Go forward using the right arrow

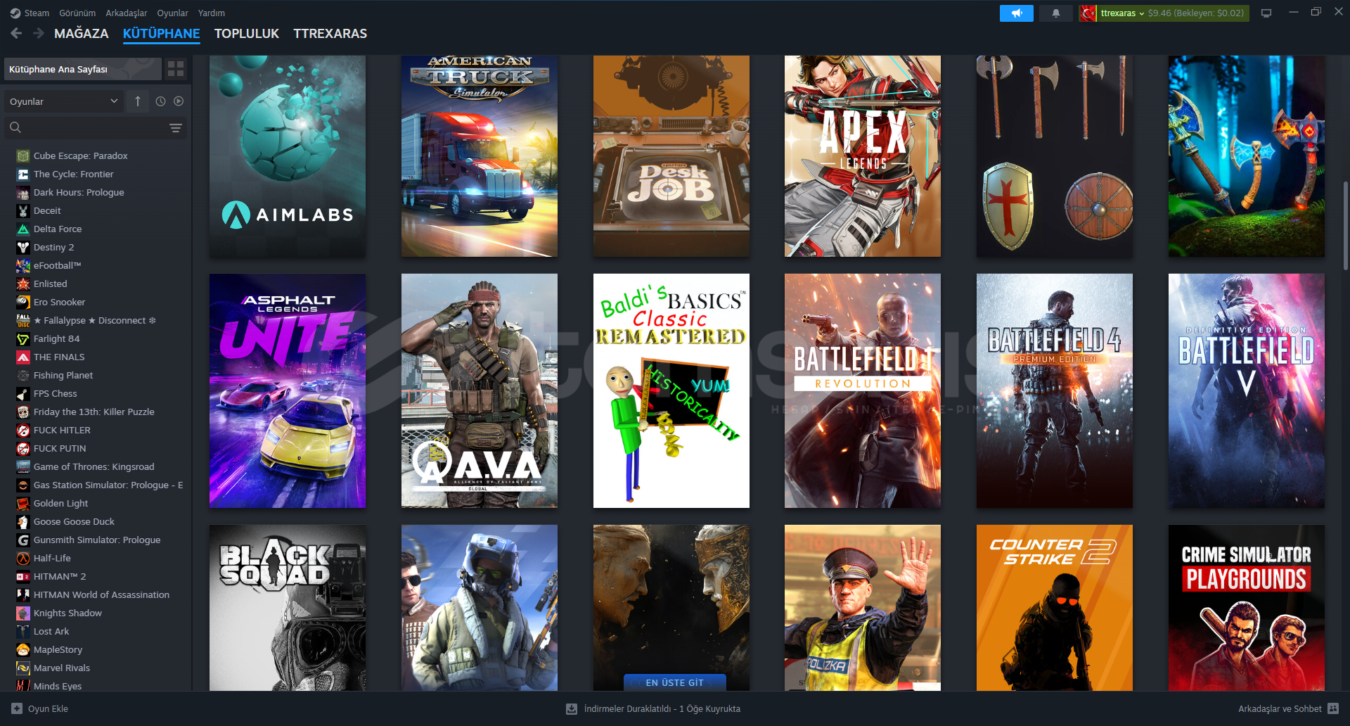39,33
